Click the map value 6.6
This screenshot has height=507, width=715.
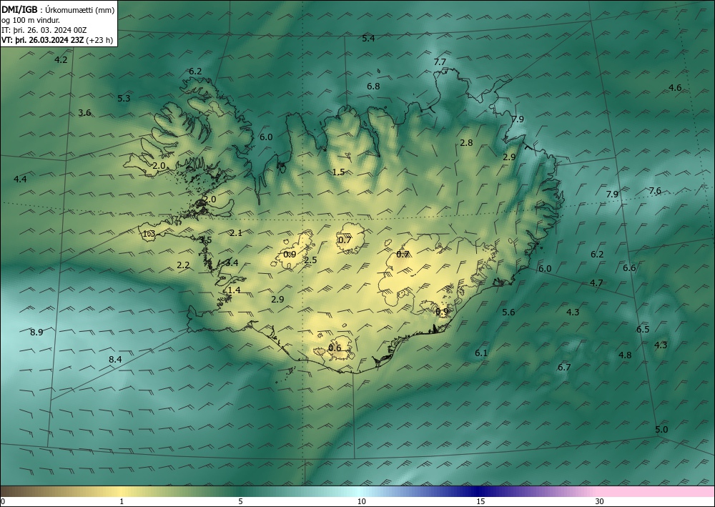pyautogui.click(x=629, y=267)
